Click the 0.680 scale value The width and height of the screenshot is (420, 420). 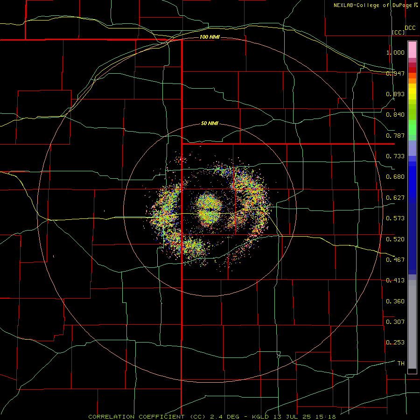click(x=395, y=177)
